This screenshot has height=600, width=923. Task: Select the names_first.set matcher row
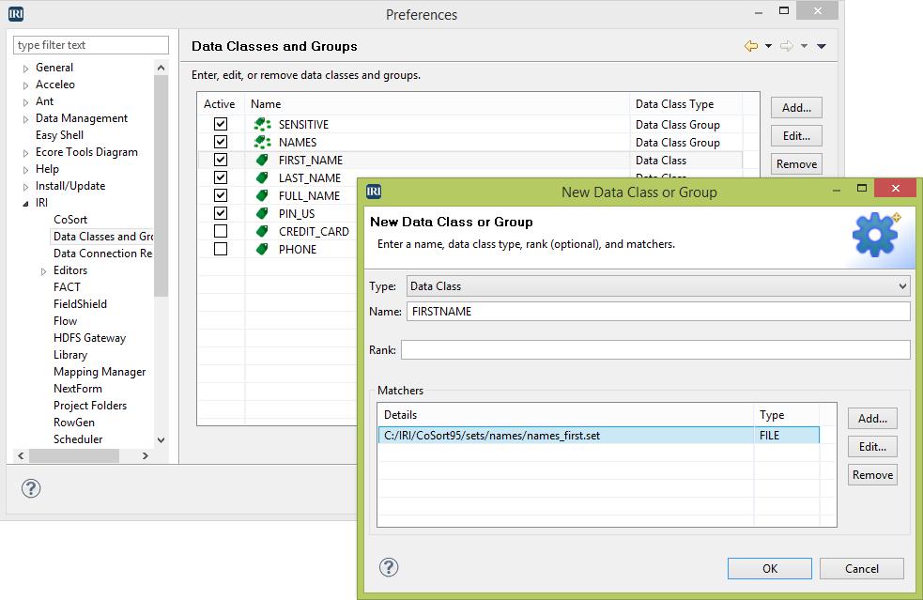point(598,435)
